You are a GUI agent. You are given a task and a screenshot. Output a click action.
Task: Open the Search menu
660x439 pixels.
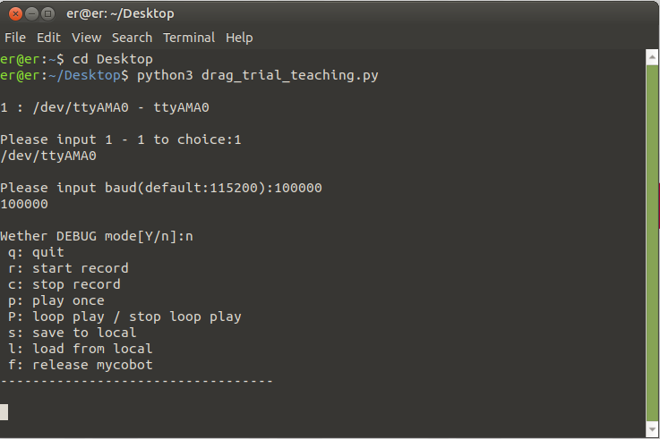132,38
